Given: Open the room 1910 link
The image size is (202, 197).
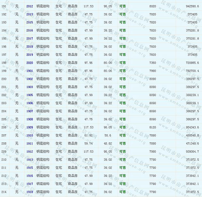Looking at the screenshot, I should tap(29, 135).
